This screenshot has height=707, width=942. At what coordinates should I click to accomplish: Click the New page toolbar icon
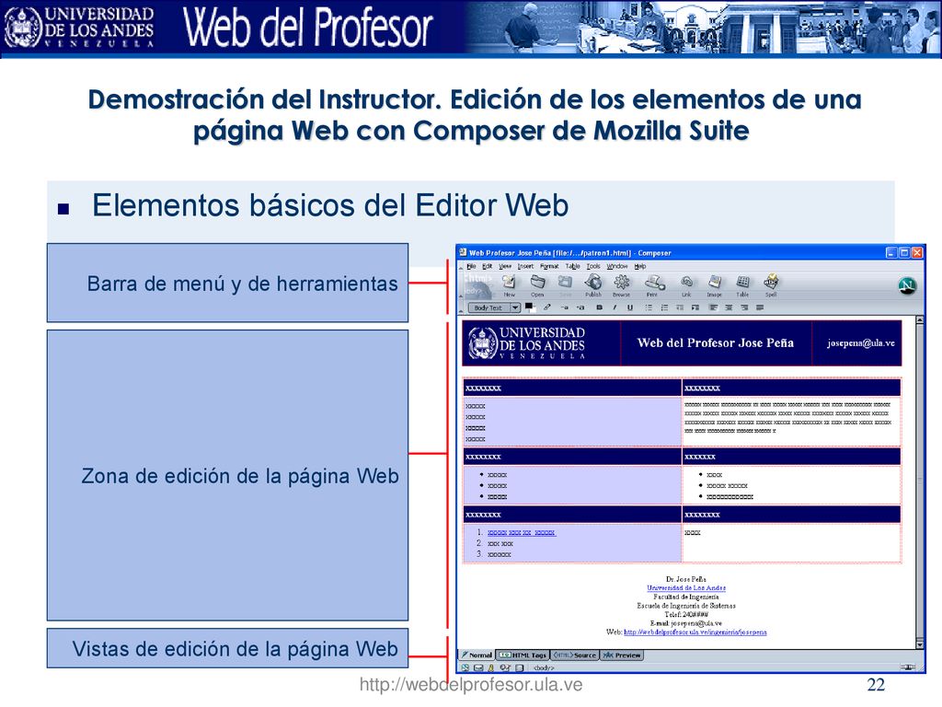pos(509,285)
